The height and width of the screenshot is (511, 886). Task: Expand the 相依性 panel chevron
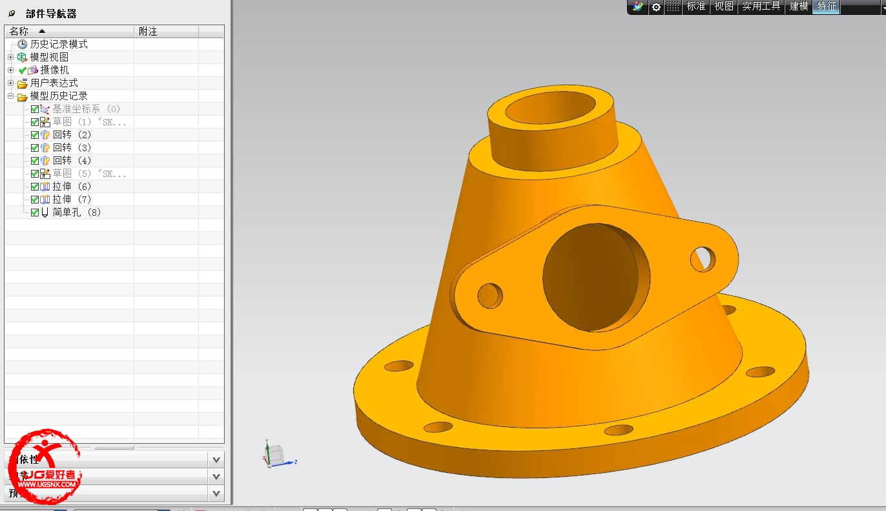(x=216, y=459)
